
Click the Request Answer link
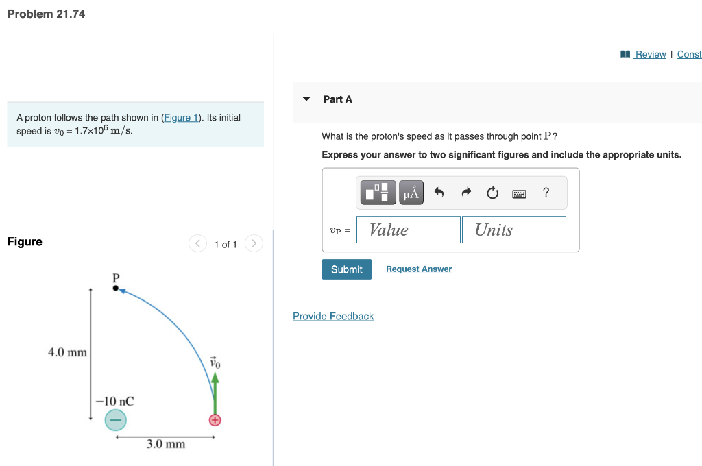tap(418, 269)
